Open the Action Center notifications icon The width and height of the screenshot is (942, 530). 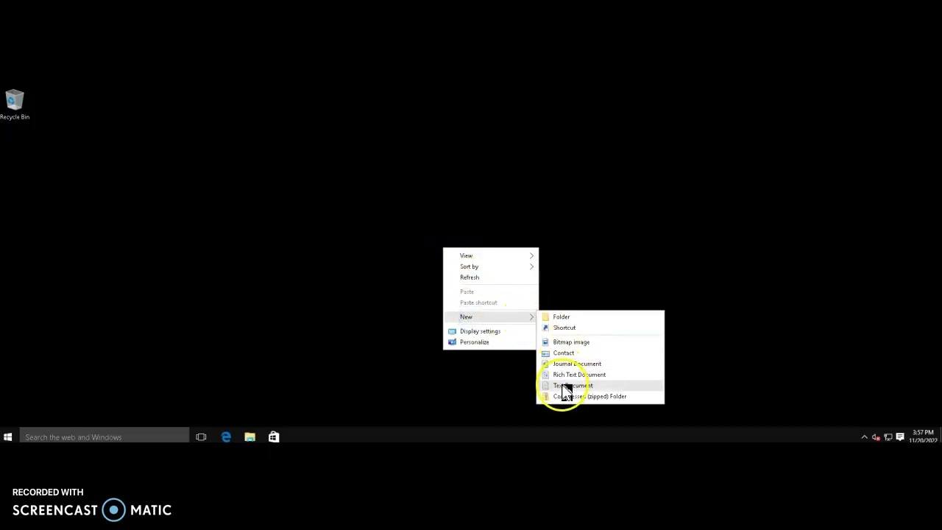click(900, 437)
